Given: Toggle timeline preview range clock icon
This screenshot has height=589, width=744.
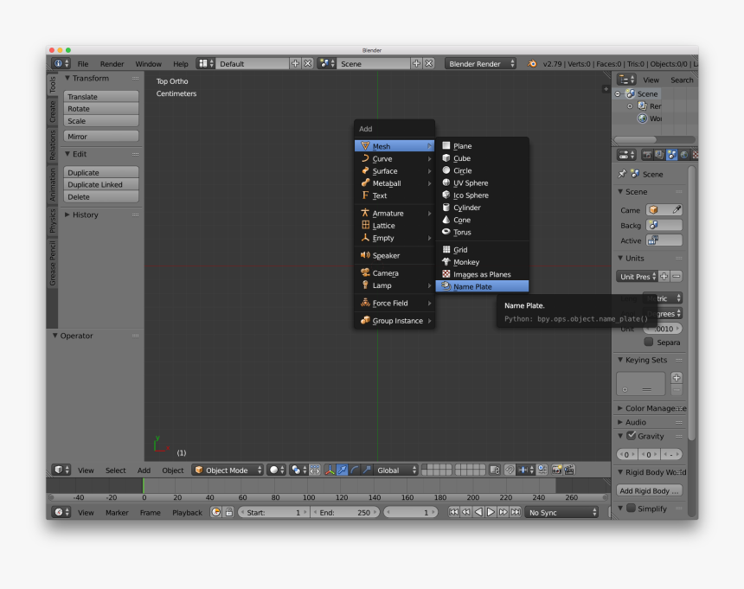Looking at the screenshot, I should click(x=216, y=512).
